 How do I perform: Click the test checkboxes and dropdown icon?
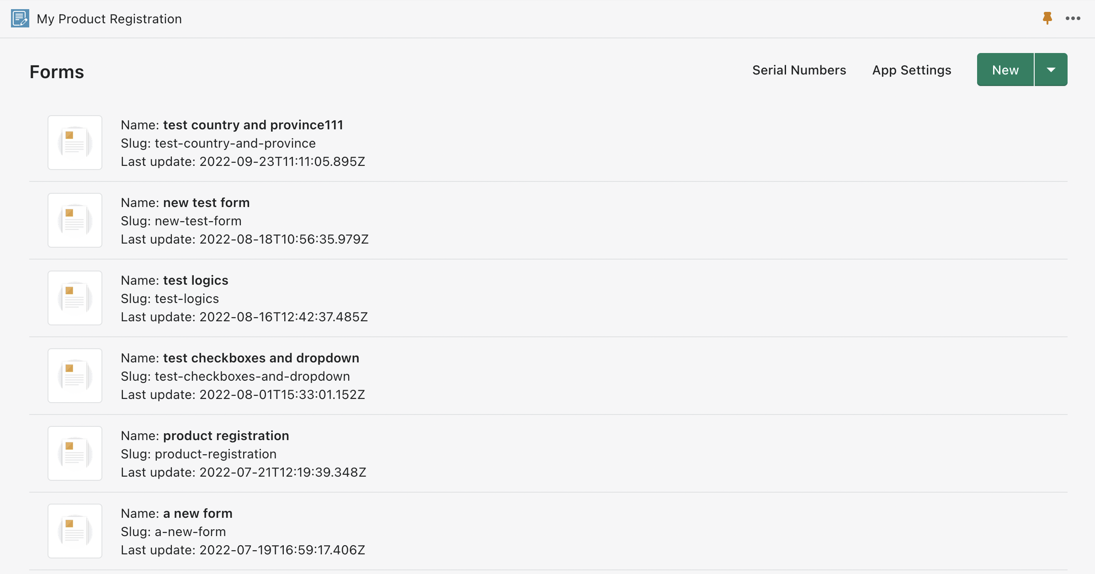[75, 376]
